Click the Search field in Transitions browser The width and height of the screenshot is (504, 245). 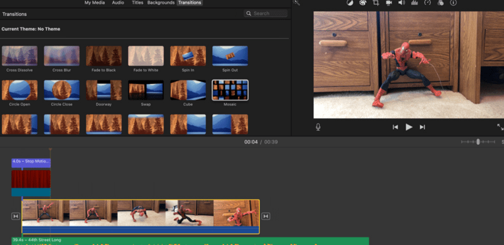(266, 14)
